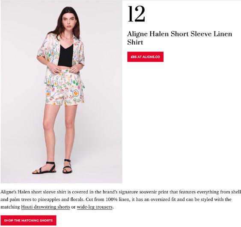Click the word "Shirt" on the title's second line
This screenshot has width=241, height=227.
(x=135, y=42)
